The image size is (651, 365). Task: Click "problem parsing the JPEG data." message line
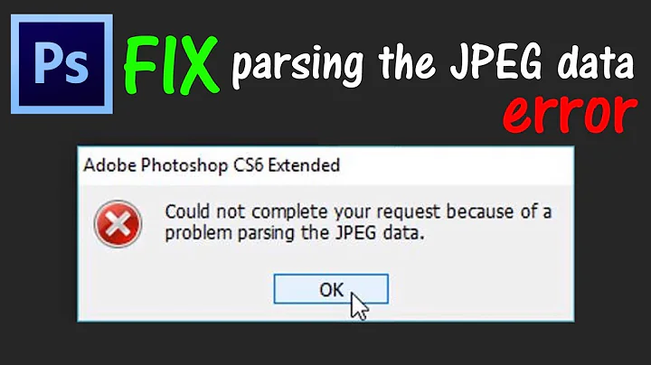tap(295, 233)
